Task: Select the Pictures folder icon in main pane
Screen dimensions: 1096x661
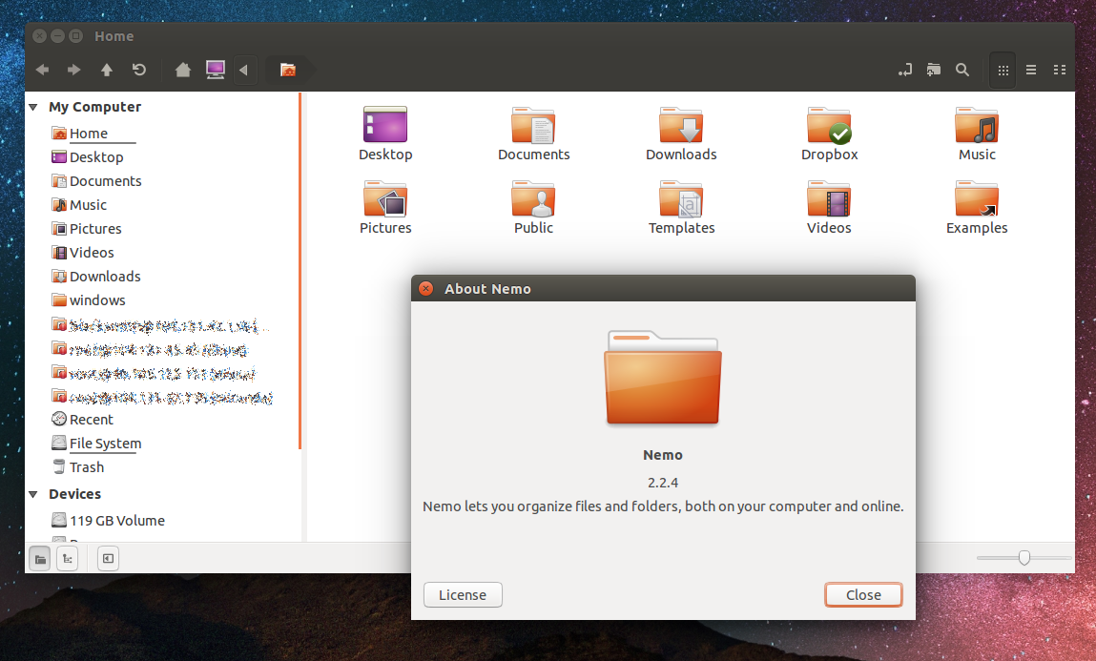Action: [x=385, y=208]
